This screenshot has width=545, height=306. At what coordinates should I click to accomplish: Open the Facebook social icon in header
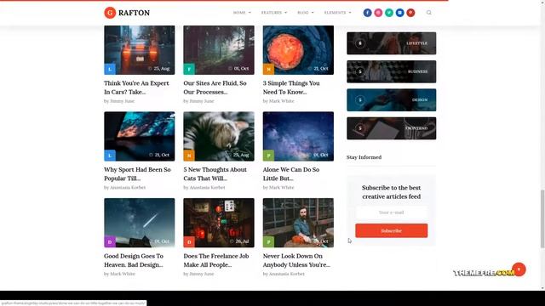pyautogui.click(x=367, y=13)
